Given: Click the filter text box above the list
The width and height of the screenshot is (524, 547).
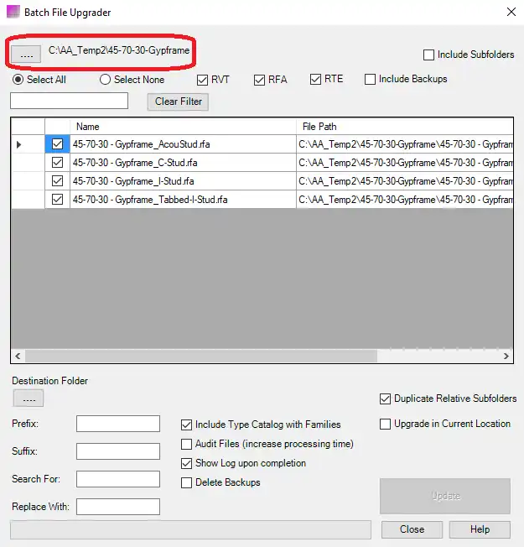Looking at the screenshot, I should click(x=69, y=101).
